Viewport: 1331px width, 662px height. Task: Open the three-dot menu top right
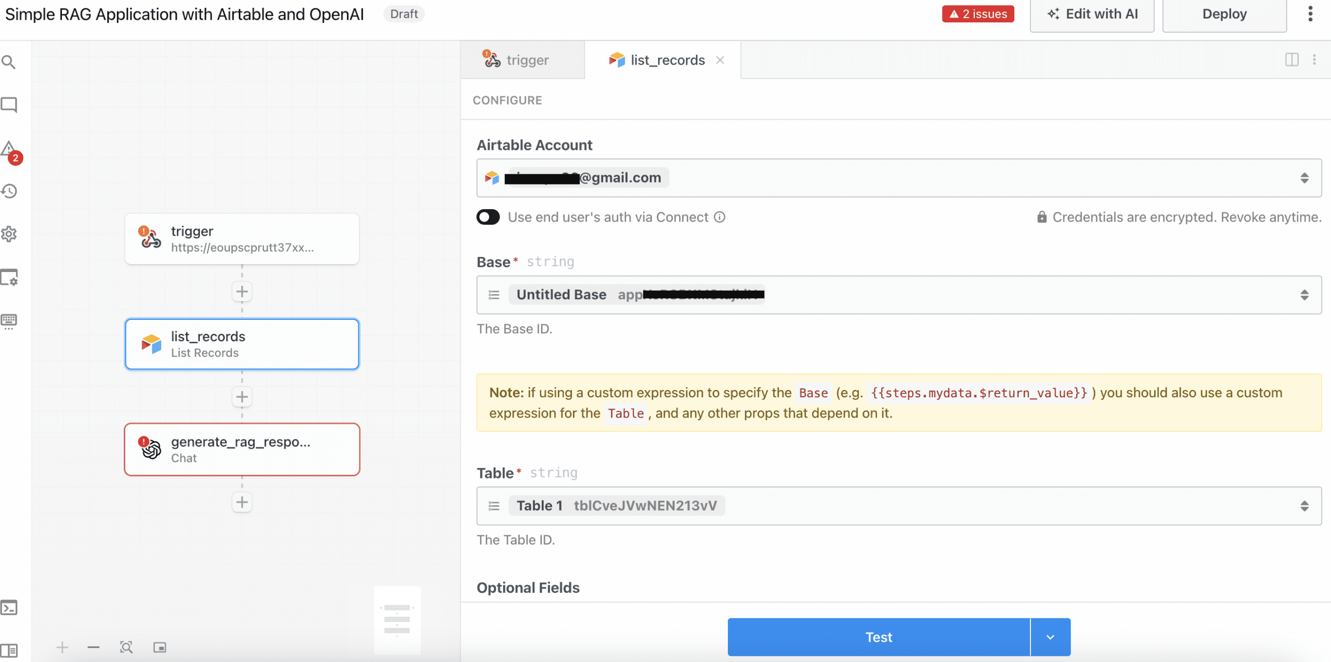click(1310, 14)
